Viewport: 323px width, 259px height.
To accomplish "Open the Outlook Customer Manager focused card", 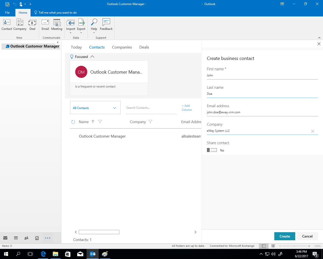I will pyautogui.click(x=109, y=78).
